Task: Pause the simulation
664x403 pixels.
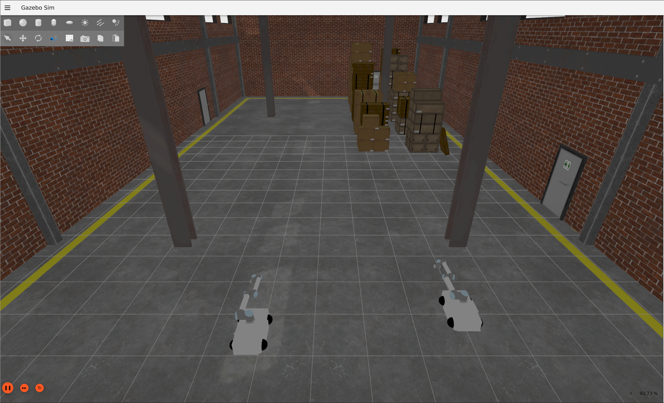Action: (x=8, y=388)
